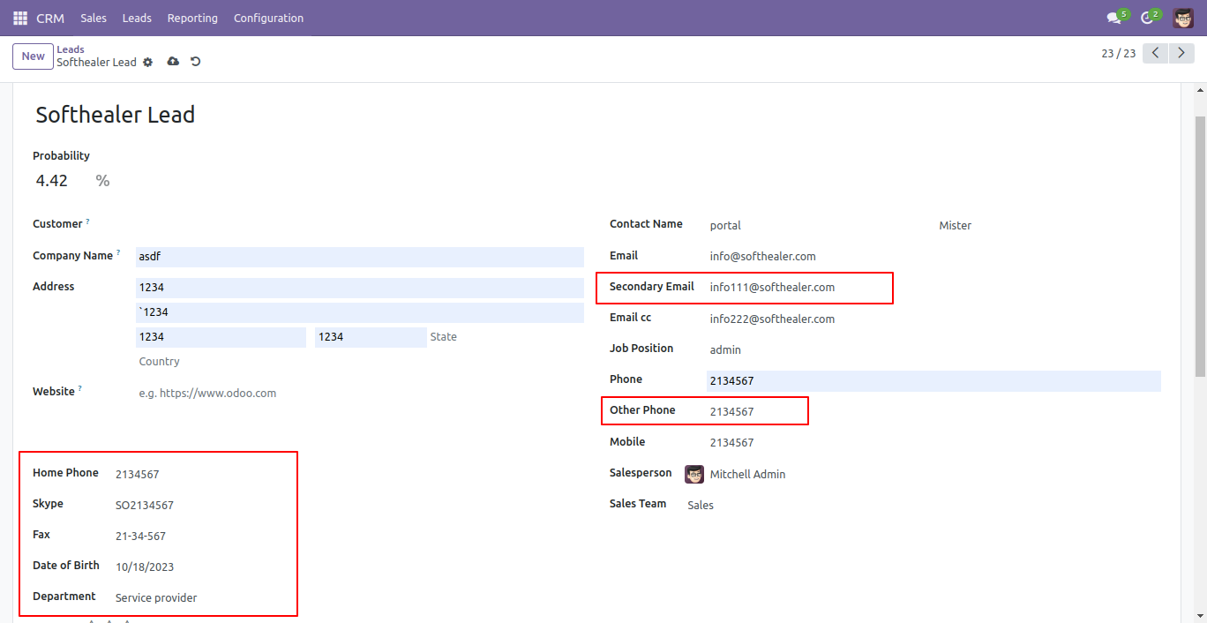
Task: Open the Configuration menu
Action: pos(268,18)
